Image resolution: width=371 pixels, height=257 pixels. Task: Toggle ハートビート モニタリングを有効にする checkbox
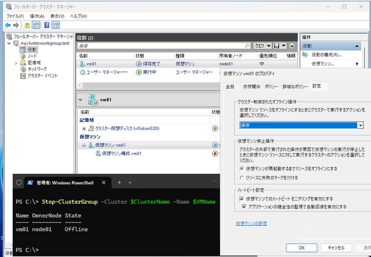(x=242, y=199)
